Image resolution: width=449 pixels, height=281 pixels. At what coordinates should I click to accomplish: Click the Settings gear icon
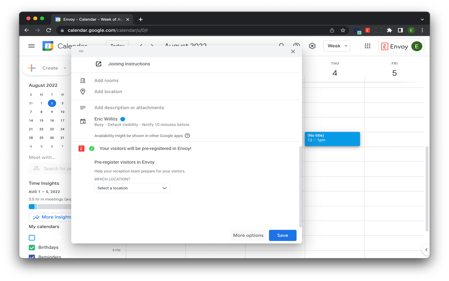[312, 46]
